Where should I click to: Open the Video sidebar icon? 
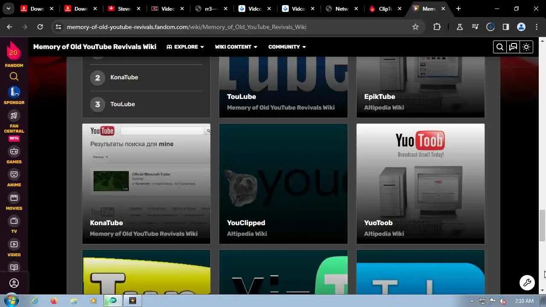pos(14,244)
